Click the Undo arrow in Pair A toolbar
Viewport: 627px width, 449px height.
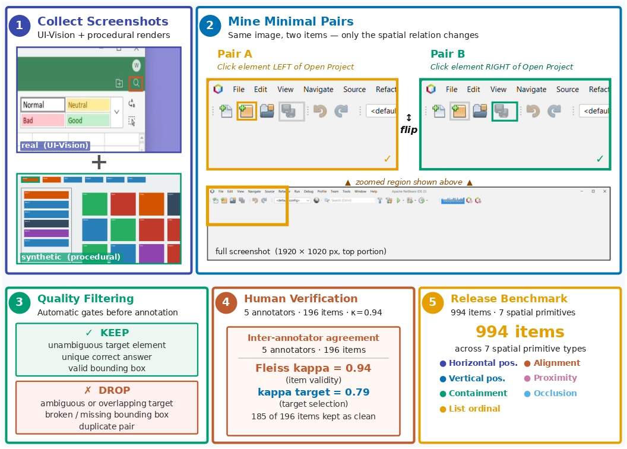coord(320,110)
